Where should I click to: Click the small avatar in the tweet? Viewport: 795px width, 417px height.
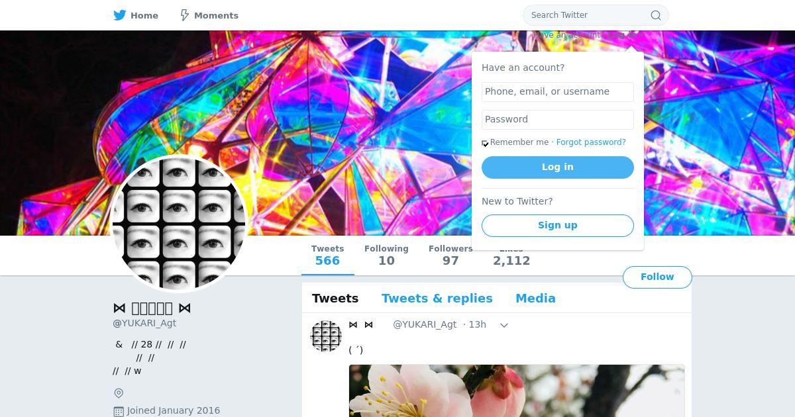pos(326,336)
